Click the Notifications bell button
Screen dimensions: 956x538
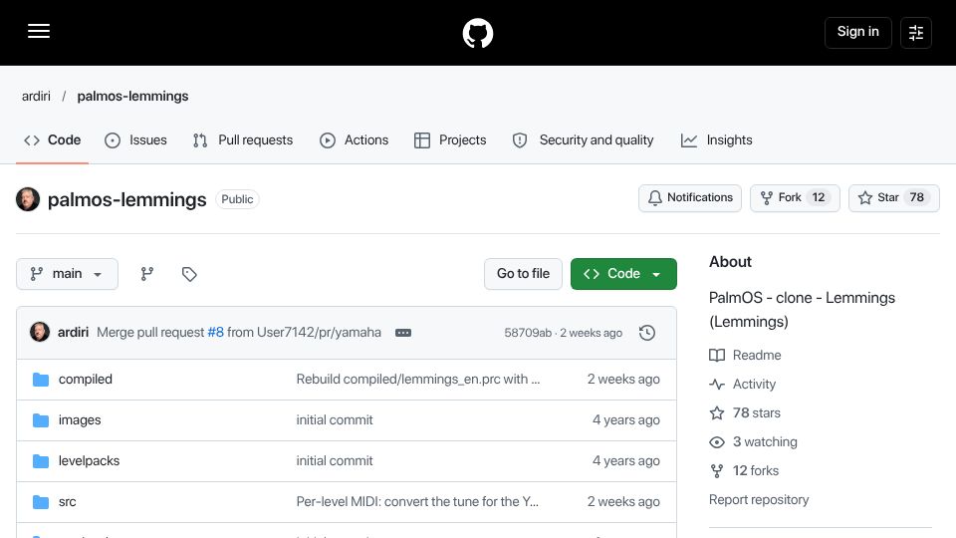click(x=689, y=197)
